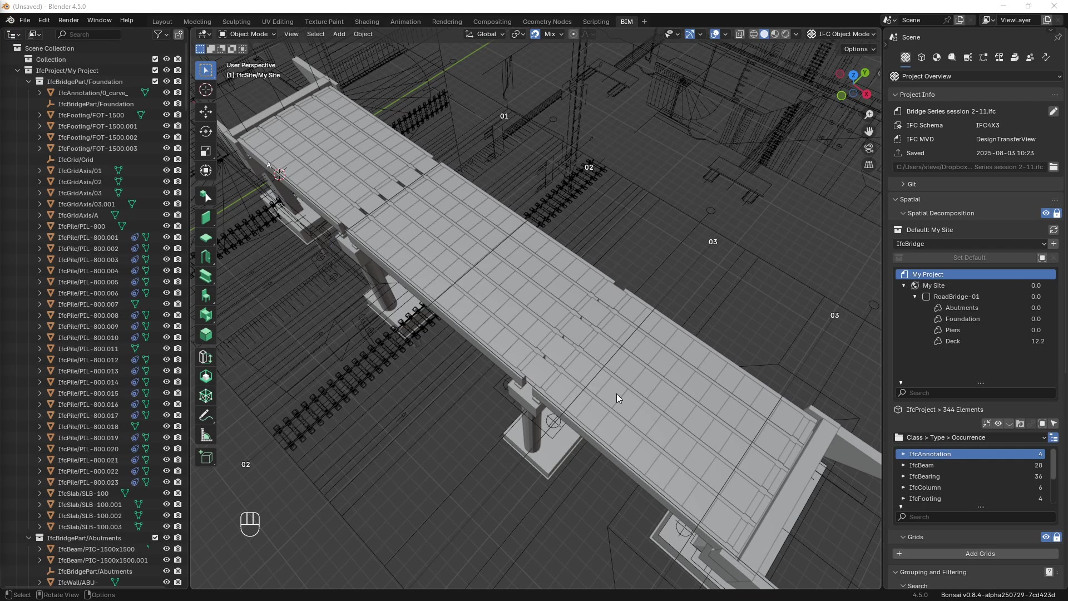Toggle the snap magnet icon
Image resolution: width=1068 pixels, height=601 pixels.
point(535,34)
